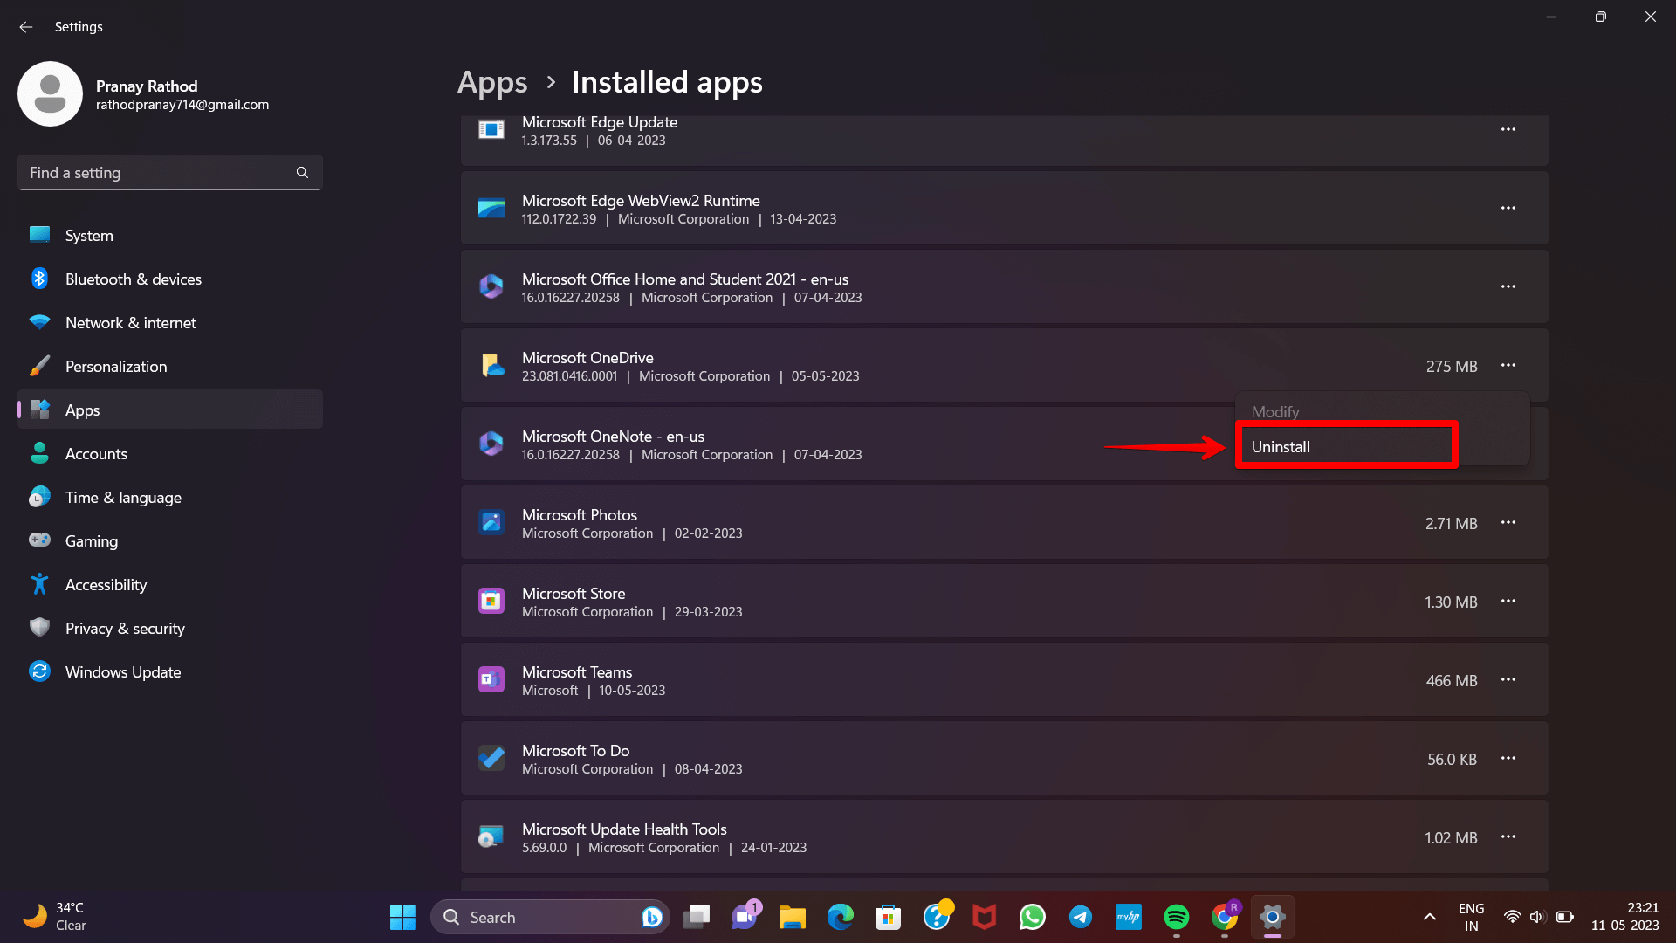This screenshot has height=943, width=1676.
Task: Open options menu for Microsoft Photos
Action: [1508, 523]
